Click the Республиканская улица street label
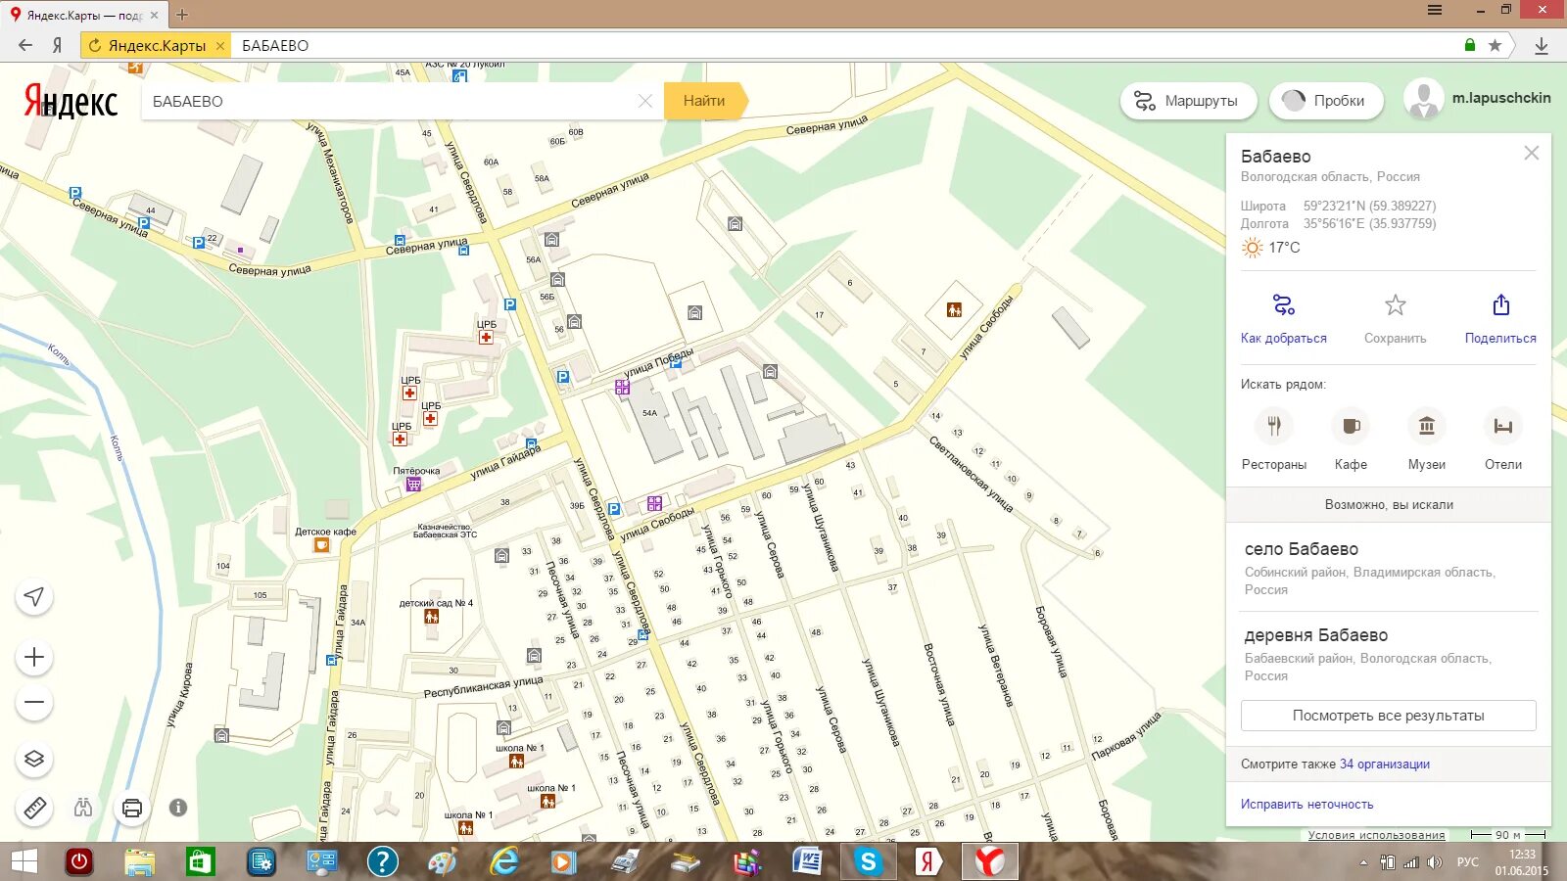1567x881 pixels. pos(483,687)
